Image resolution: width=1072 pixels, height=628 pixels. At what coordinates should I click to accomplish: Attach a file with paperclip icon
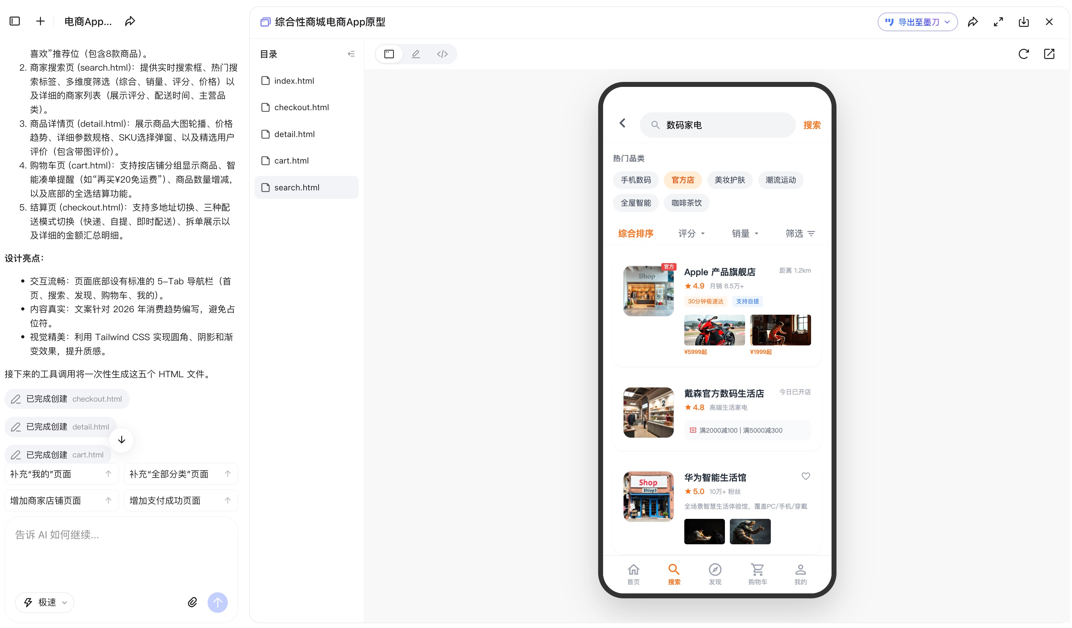(193, 603)
